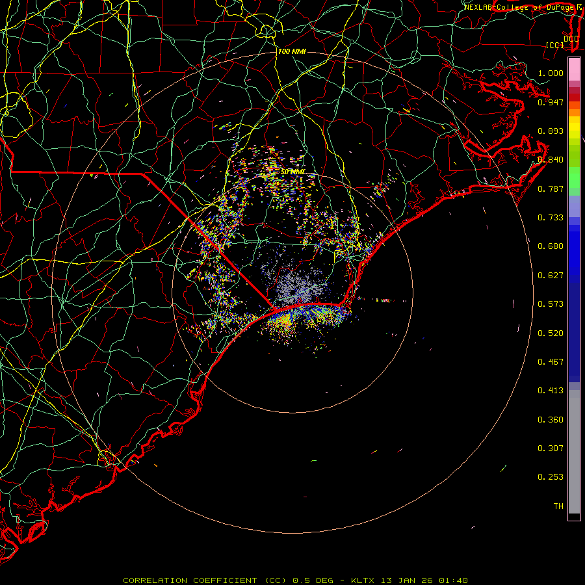Select the 0.253 legend value
This screenshot has height=585, width=585.
551,477
